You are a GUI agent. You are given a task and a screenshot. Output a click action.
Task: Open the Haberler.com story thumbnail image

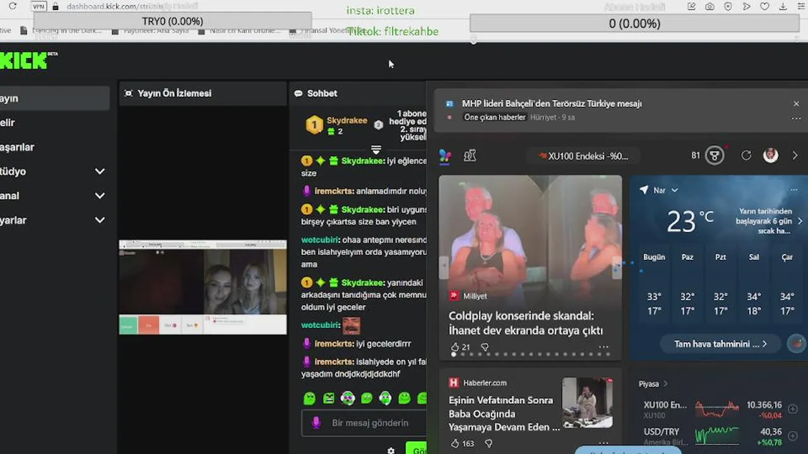(x=587, y=402)
